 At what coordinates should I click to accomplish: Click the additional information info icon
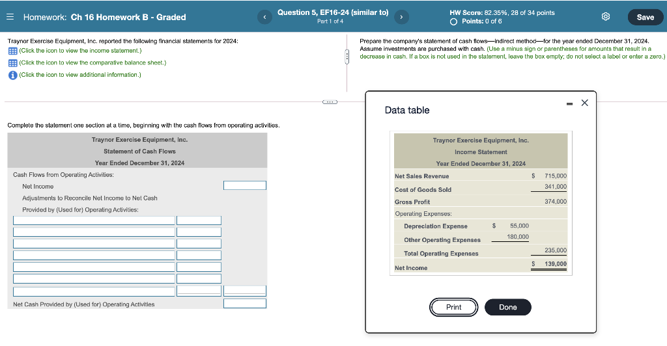13,75
